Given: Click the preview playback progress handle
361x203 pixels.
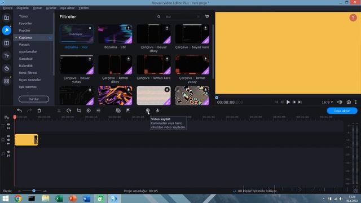Looking at the screenshot, I should (x=217, y=98).
